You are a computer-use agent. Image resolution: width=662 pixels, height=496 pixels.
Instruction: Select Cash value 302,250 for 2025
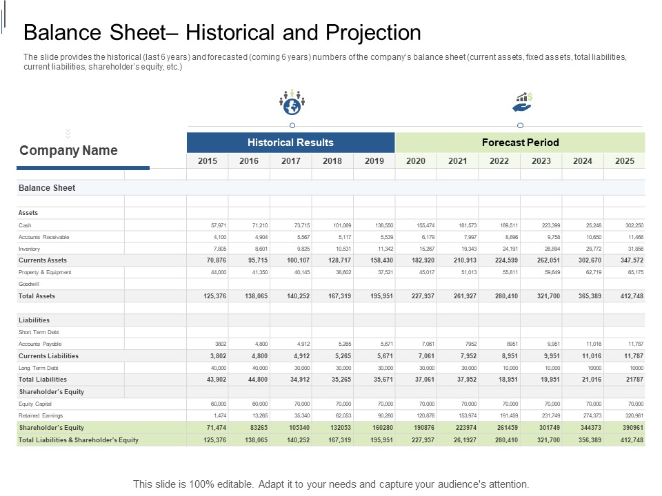(634, 225)
